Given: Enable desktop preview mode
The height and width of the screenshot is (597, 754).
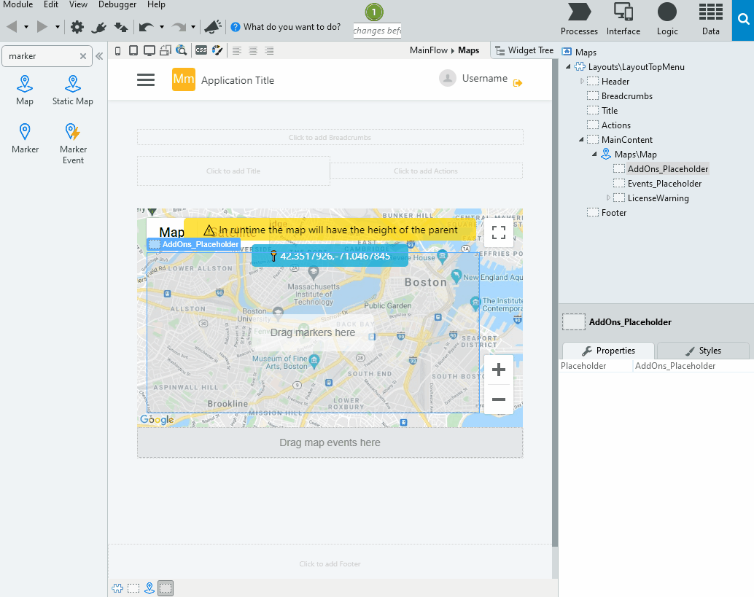Looking at the screenshot, I should (x=148, y=50).
